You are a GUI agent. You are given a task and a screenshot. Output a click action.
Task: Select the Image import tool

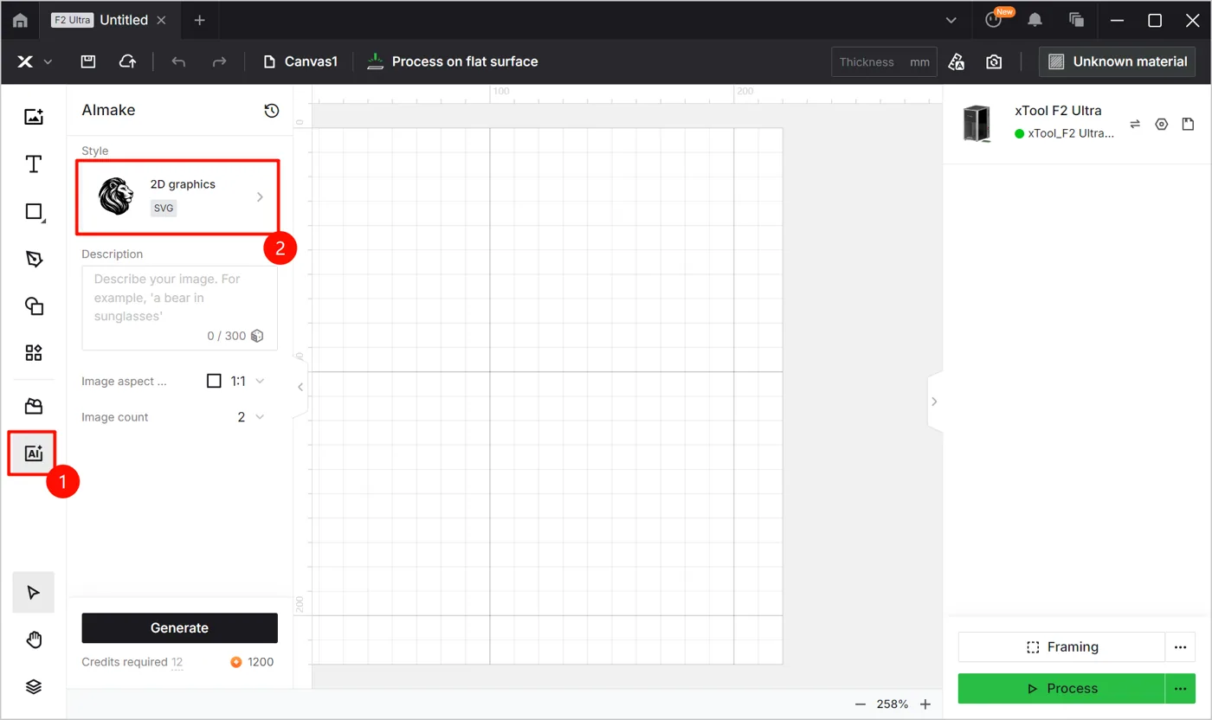coord(34,117)
